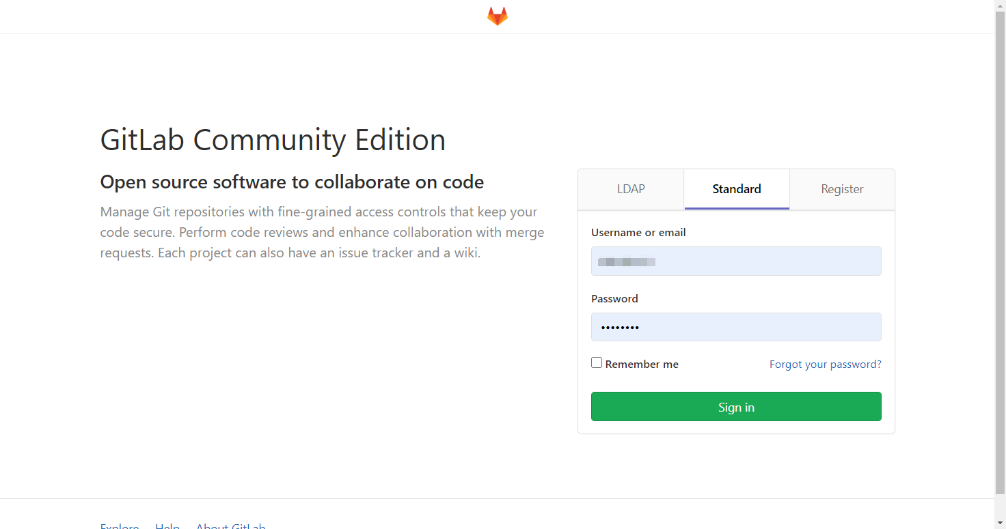Select the Standard sign-in tab

(x=737, y=189)
